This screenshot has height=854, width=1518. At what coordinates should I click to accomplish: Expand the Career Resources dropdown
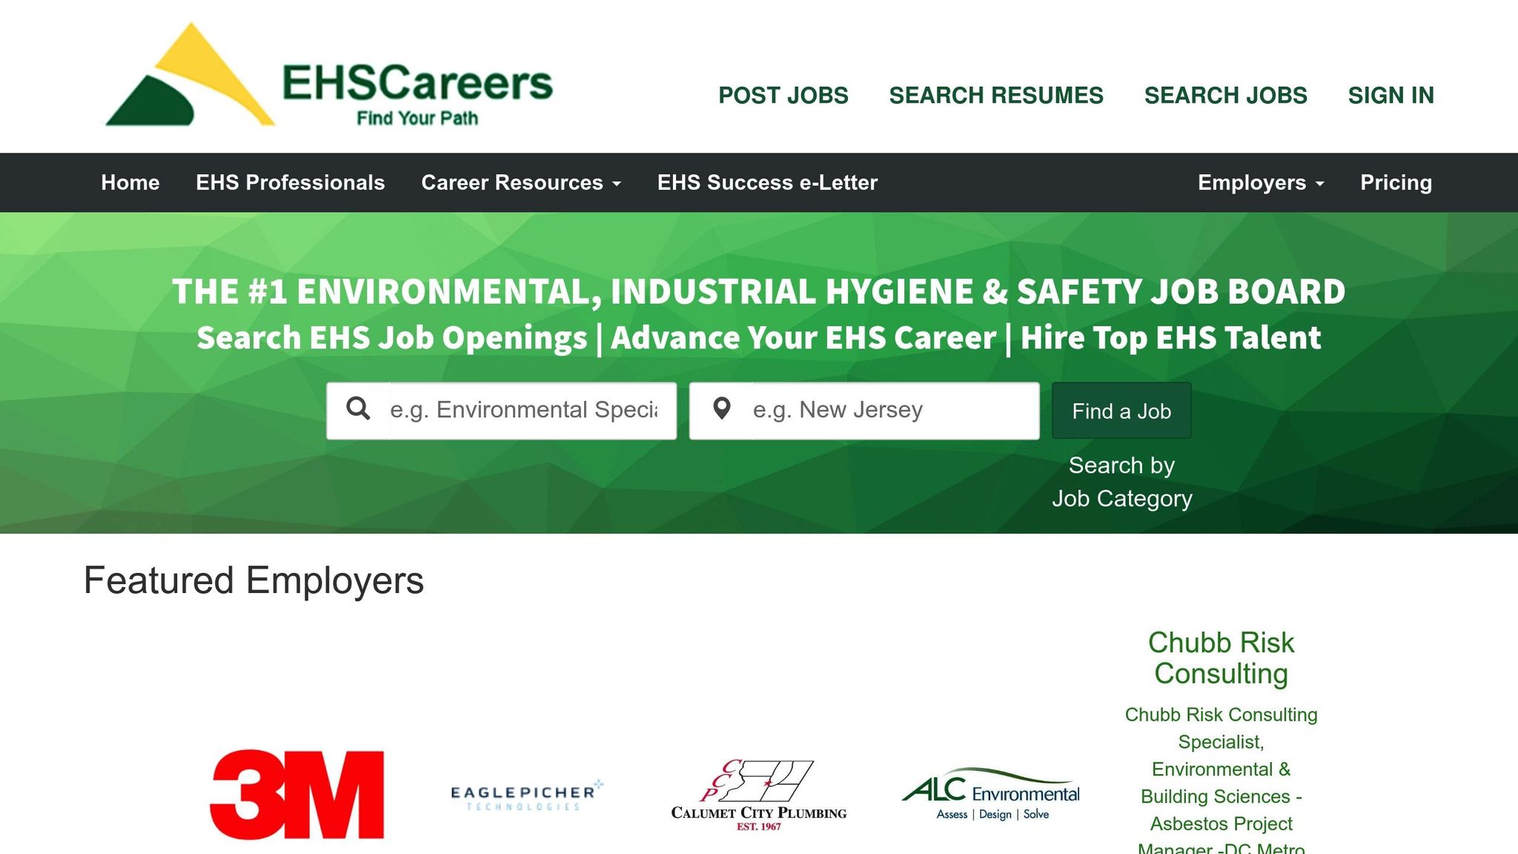point(520,183)
